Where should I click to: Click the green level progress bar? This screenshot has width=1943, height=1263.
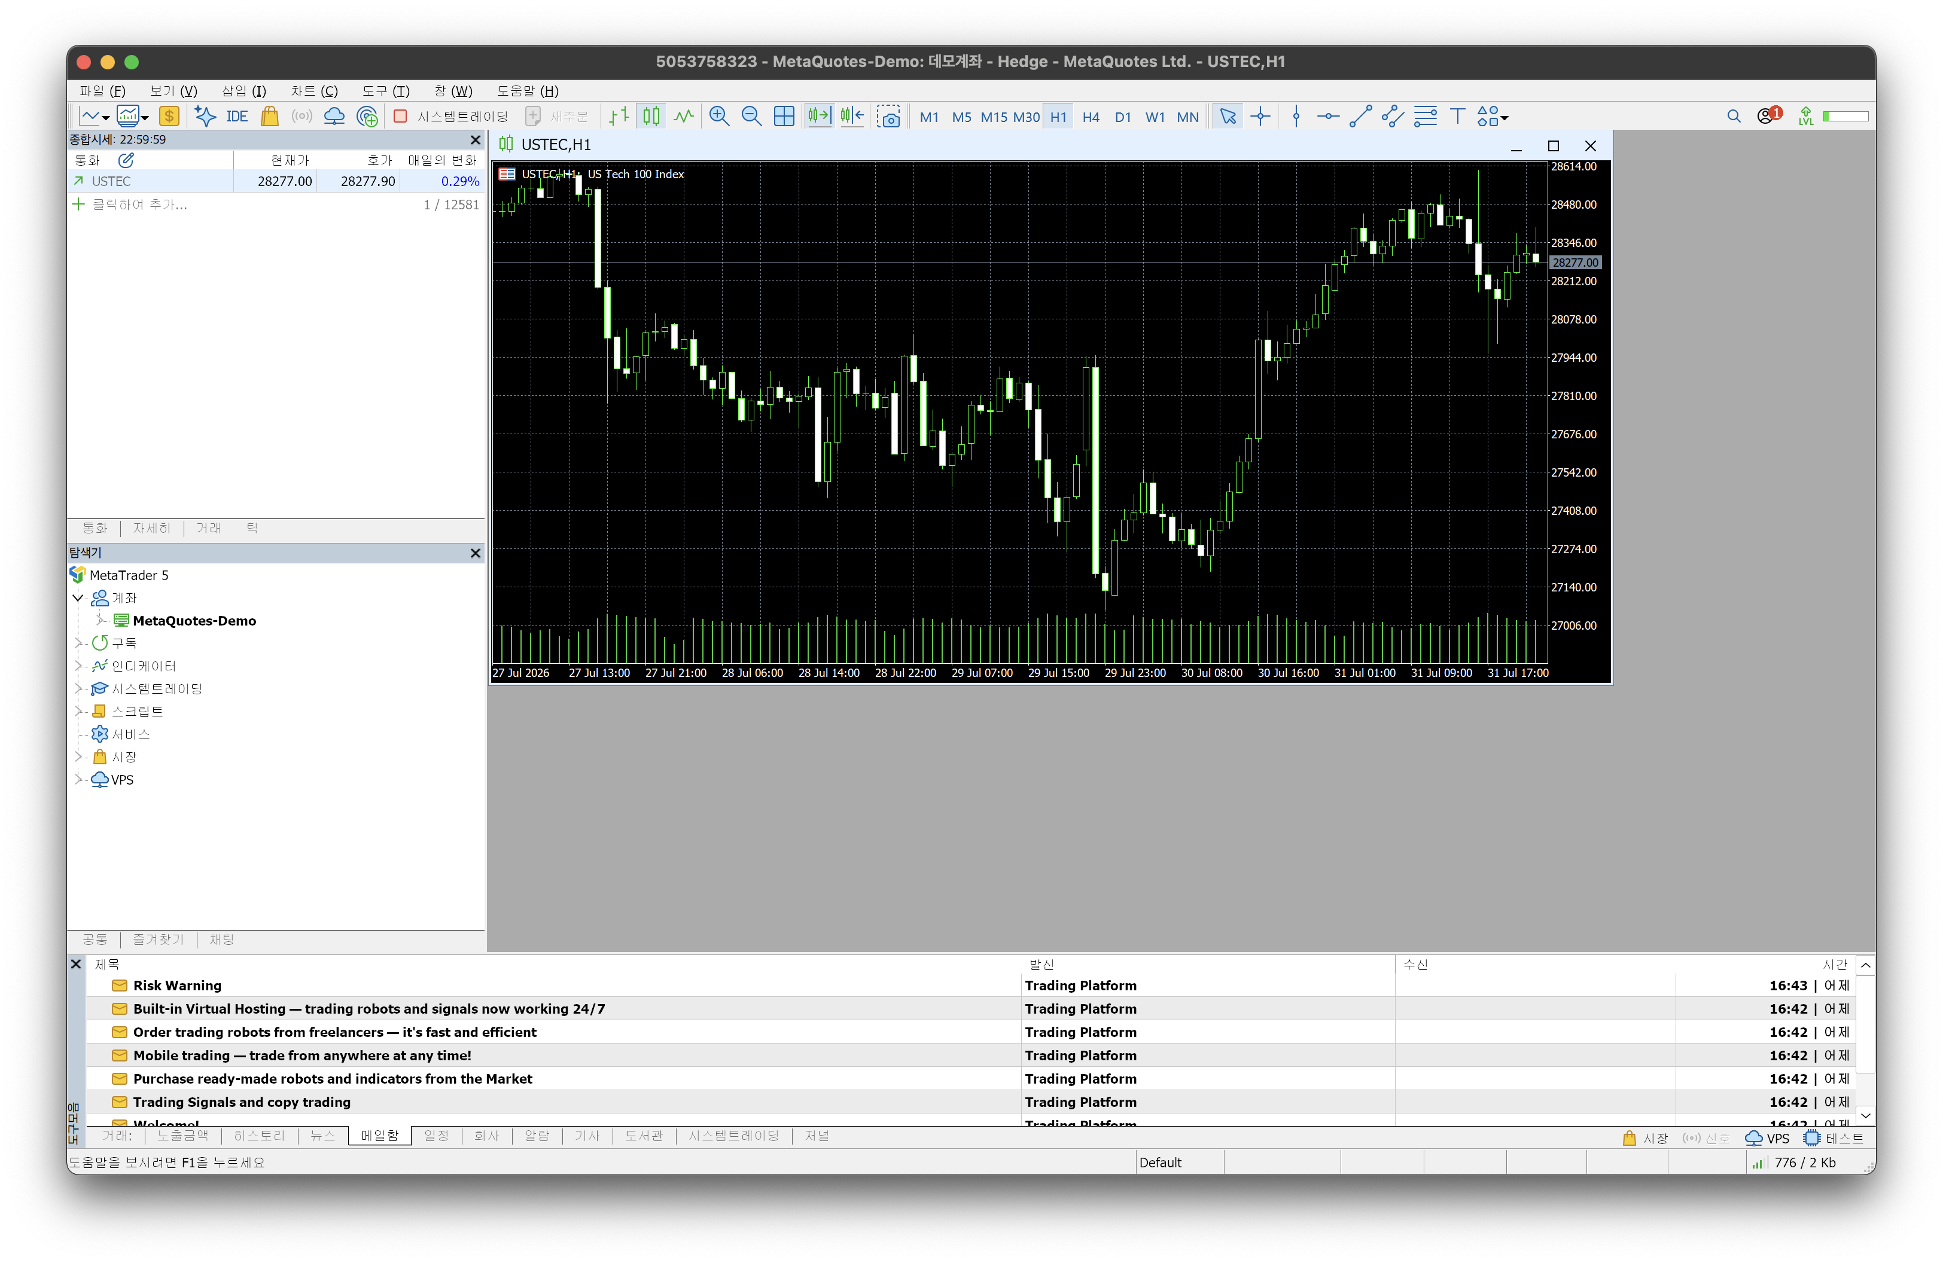tap(1846, 117)
